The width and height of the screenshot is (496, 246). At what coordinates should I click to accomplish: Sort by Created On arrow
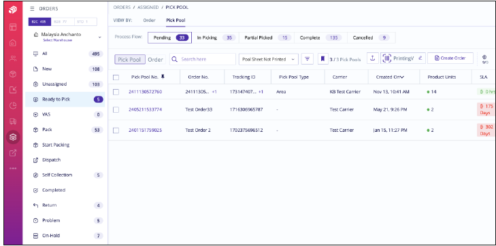(x=402, y=77)
